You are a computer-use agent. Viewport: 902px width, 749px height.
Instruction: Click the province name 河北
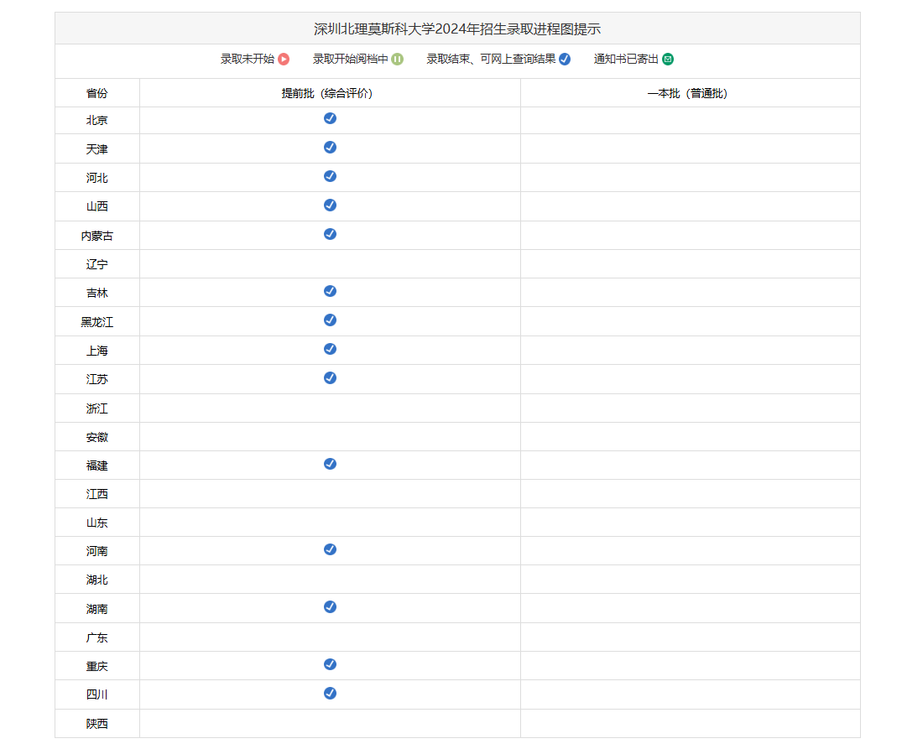tap(97, 178)
